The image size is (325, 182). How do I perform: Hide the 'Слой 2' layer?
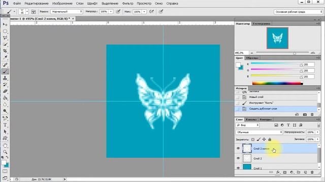pyautogui.click(x=238, y=158)
